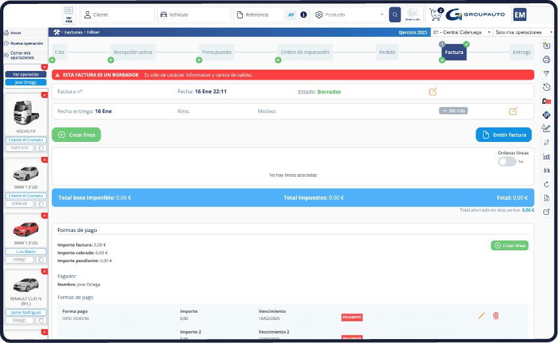The height and width of the screenshot is (343, 558).
Task: Toggle the 'Ordenar líneas' switch
Action: [507, 162]
